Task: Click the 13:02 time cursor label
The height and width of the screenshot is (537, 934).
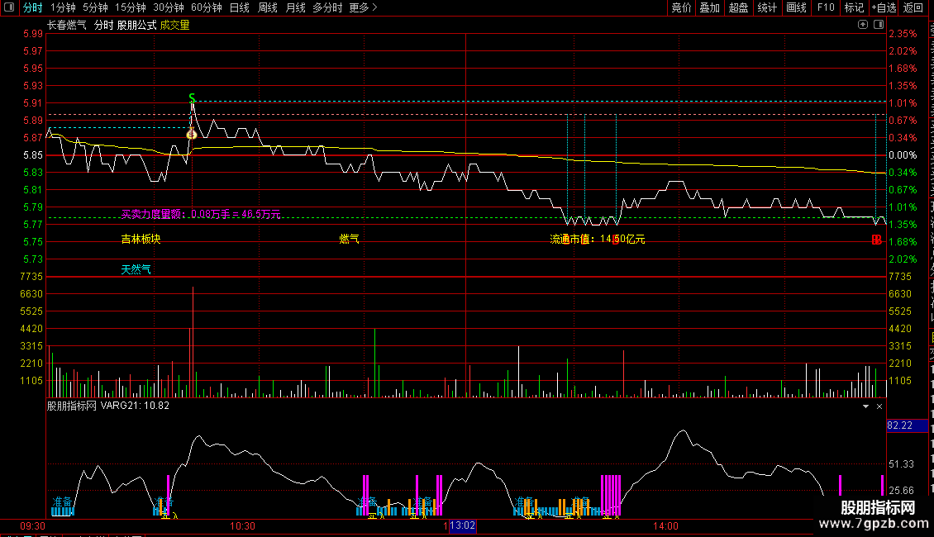Action: [x=462, y=525]
